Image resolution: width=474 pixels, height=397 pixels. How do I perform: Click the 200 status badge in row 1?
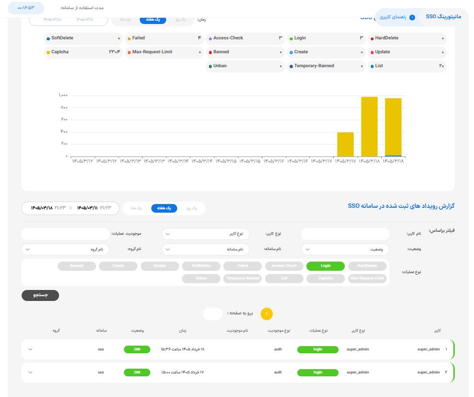coord(137,349)
